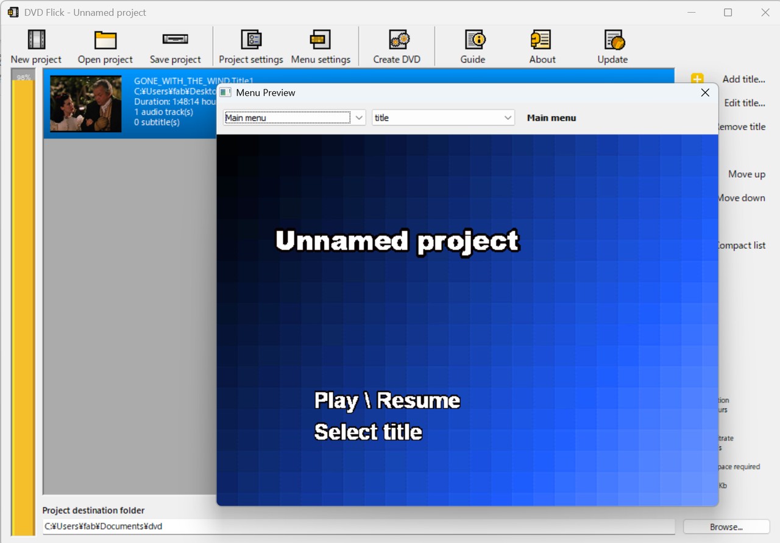Click the New project filmstrip icon
The width and height of the screenshot is (780, 543).
pyautogui.click(x=37, y=40)
